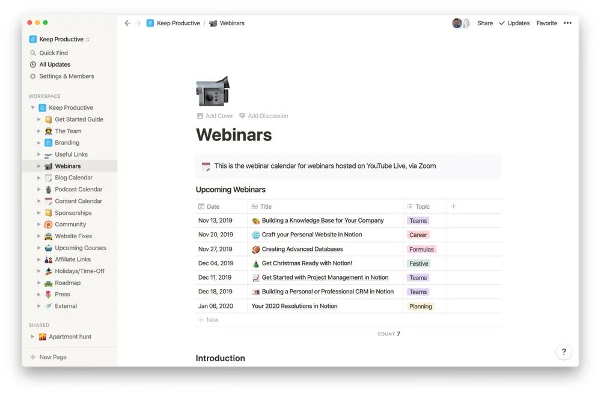601x396 pixels.
Task: Click the Festive topic tag
Action: 418,263
